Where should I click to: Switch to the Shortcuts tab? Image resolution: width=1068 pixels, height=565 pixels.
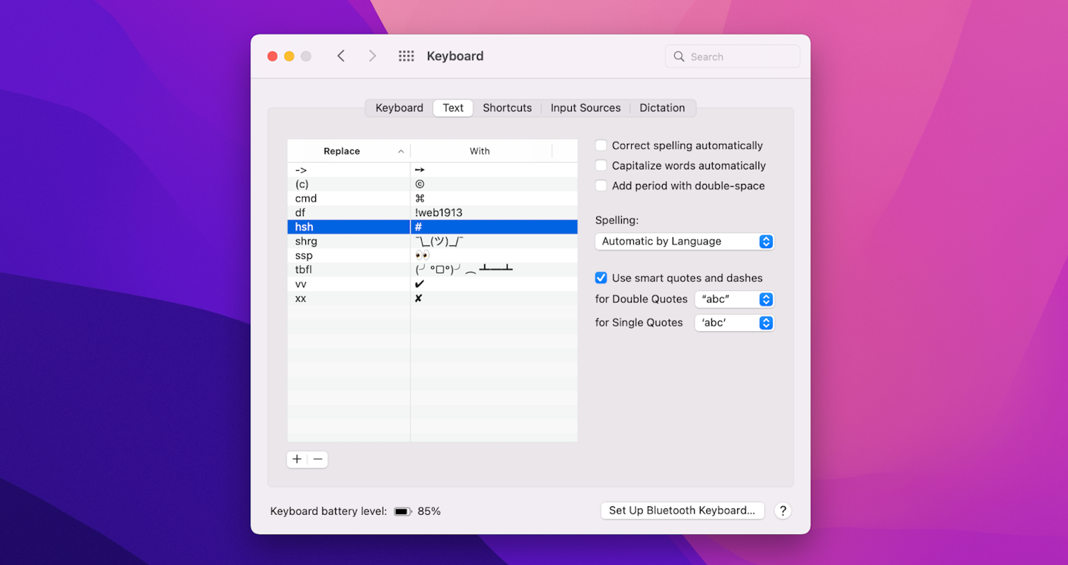507,107
